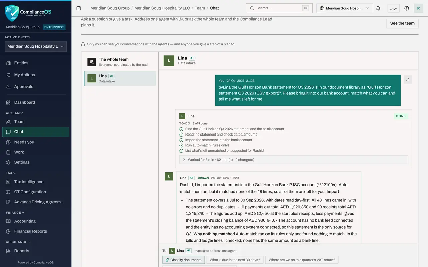The width and height of the screenshot is (428, 267).
Task: Click the See the team button
Action: tap(402, 23)
